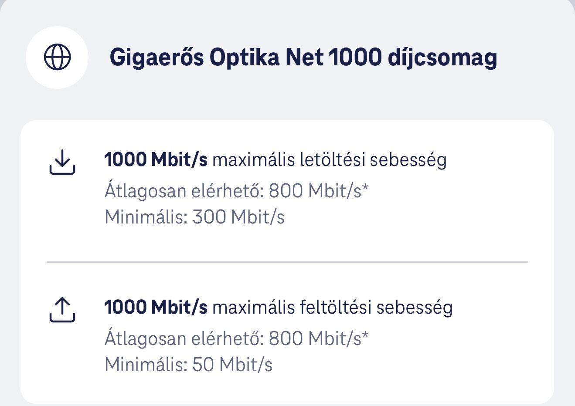
Task: Click the 800 Mbit/s average upload figure
Action: [315, 338]
